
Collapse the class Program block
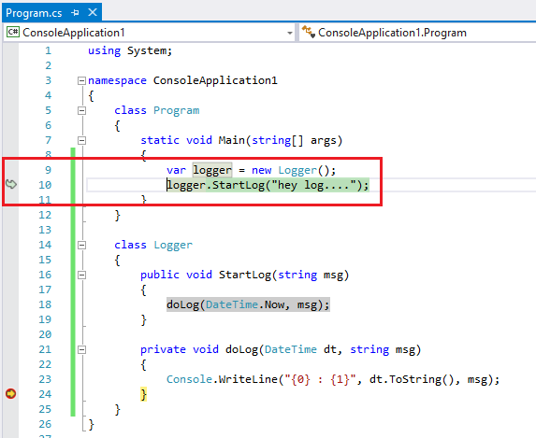pyautogui.click(x=81, y=110)
